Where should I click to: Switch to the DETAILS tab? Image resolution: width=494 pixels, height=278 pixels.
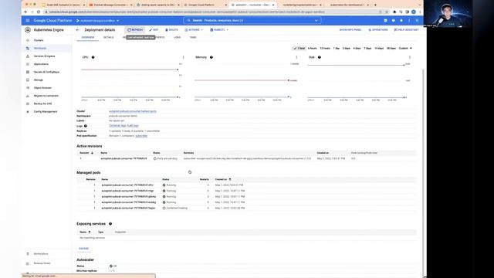tap(108, 38)
